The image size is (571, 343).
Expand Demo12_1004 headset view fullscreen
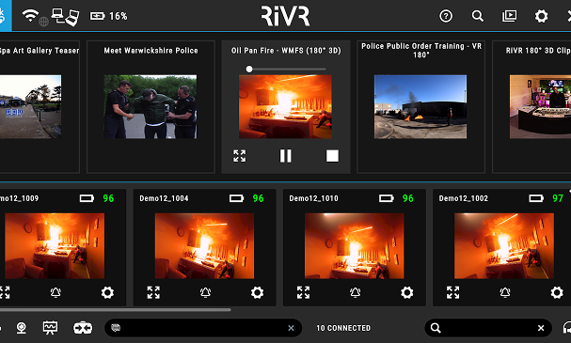click(x=153, y=292)
